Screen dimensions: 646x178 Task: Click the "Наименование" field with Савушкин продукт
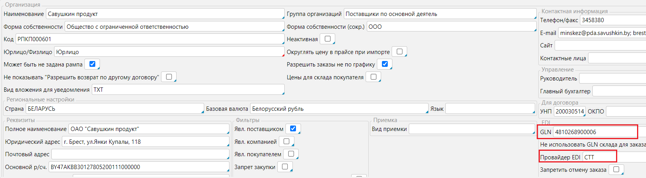[165, 14]
